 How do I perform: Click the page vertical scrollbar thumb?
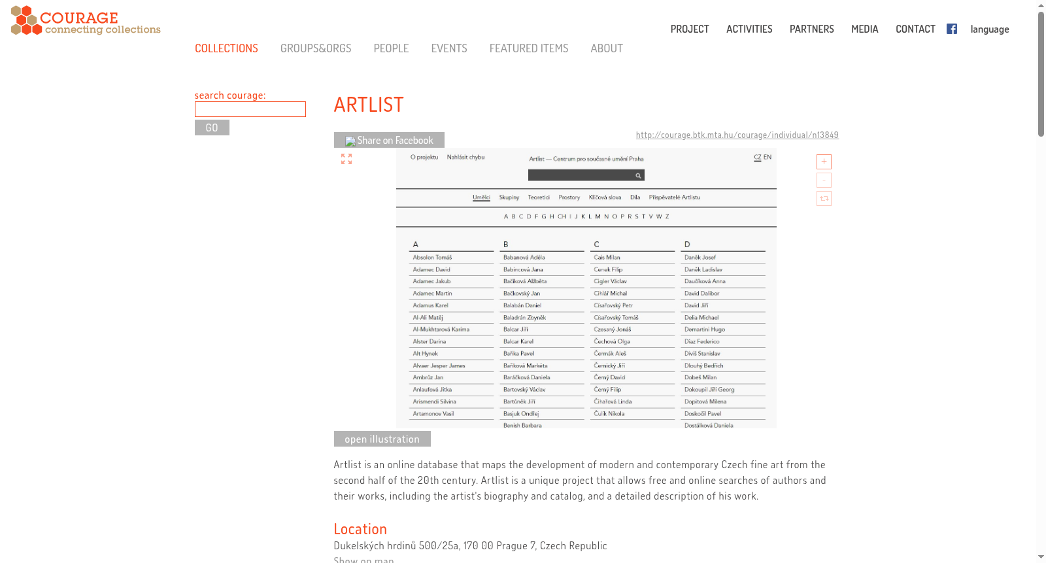tap(1041, 74)
